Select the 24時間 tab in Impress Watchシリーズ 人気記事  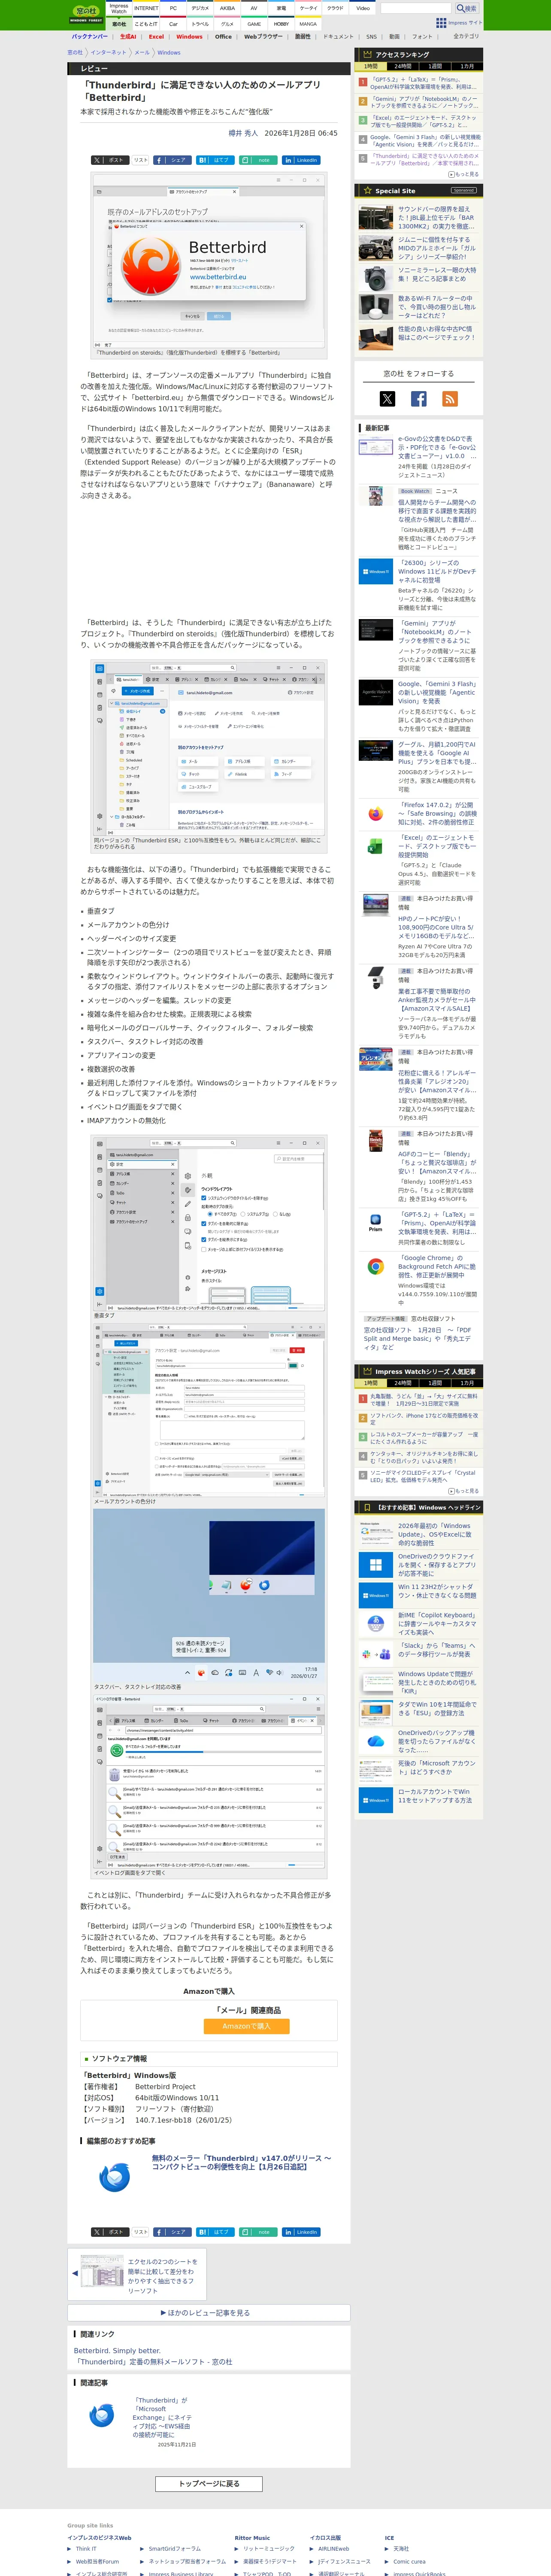[403, 1383]
